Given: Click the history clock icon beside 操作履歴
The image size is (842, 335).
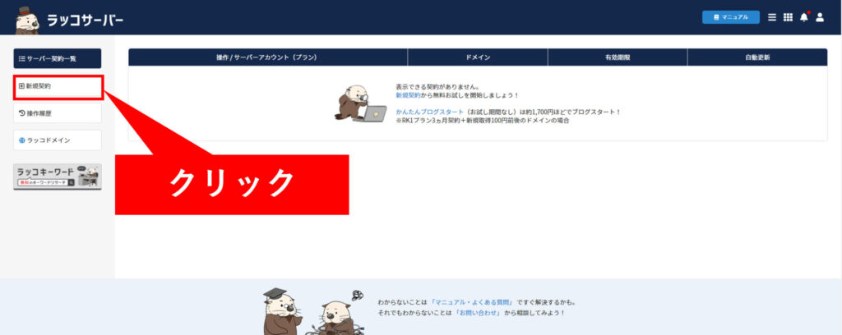Looking at the screenshot, I should (22, 113).
